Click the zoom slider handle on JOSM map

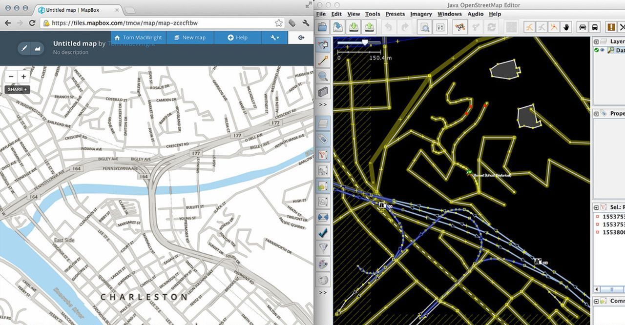click(x=364, y=43)
